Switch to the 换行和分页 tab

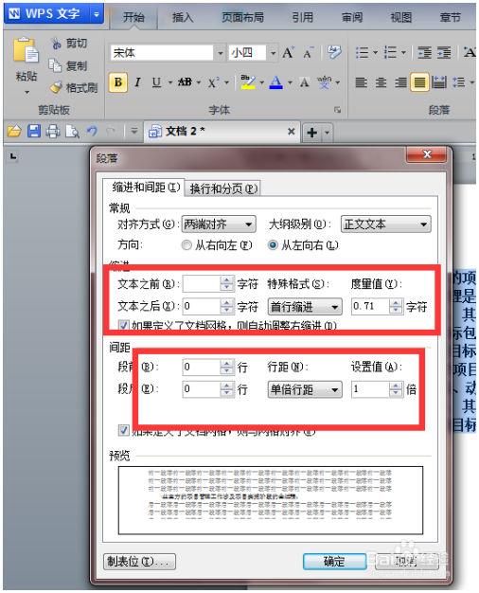(x=223, y=189)
